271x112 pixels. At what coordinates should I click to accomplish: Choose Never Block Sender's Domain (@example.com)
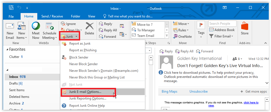(x=102, y=71)
